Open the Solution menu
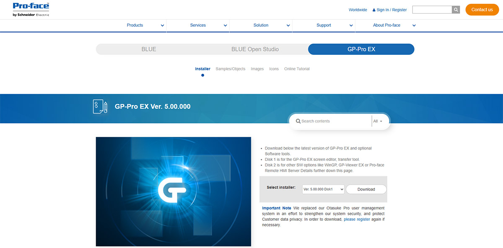 pos(261,25)
